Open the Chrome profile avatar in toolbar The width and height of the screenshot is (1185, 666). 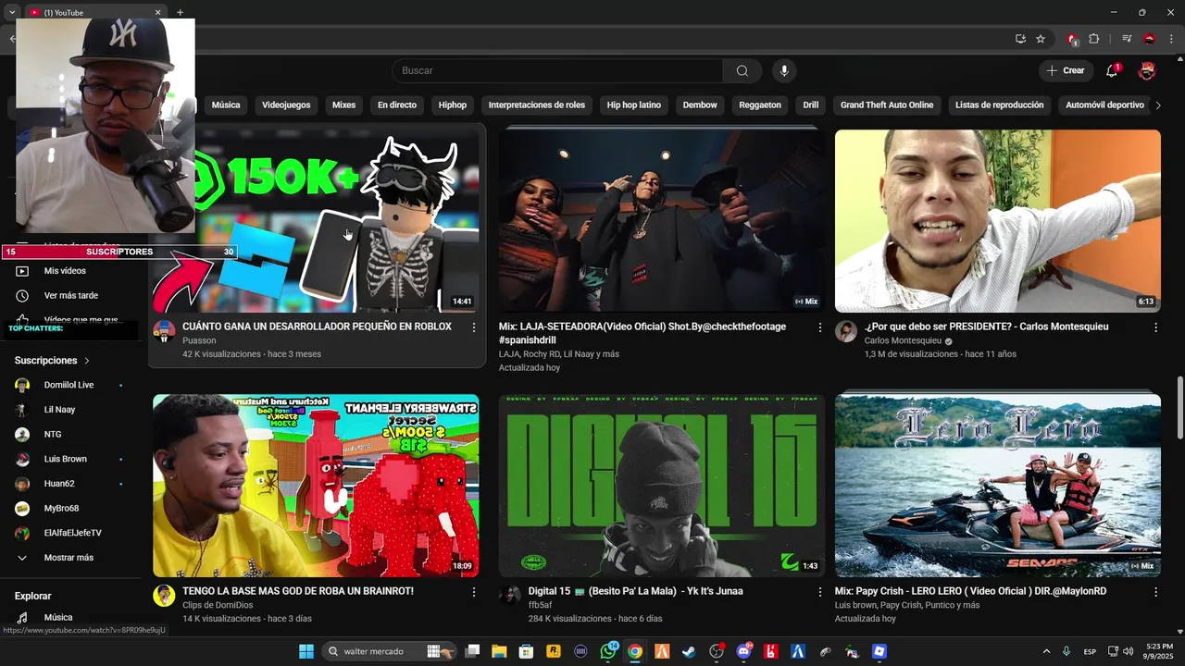pyautogui.click(x=1149, y=39)
